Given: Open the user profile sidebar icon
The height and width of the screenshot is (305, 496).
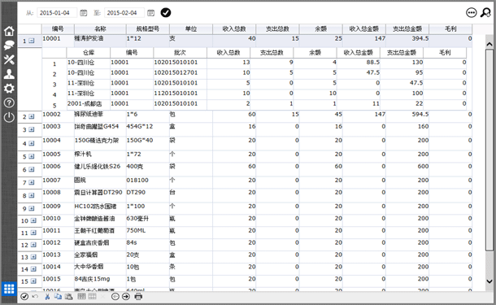Looking at the screenshot, I should tap(9, 74).
